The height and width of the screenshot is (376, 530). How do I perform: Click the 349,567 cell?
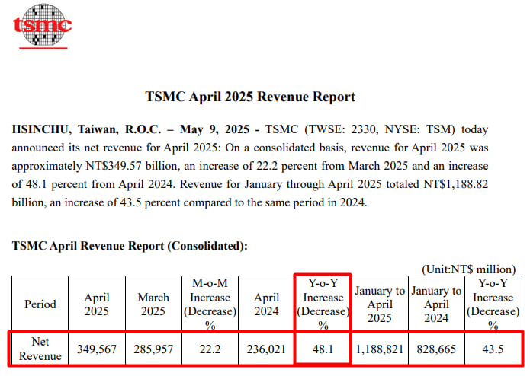pos(97,349)
